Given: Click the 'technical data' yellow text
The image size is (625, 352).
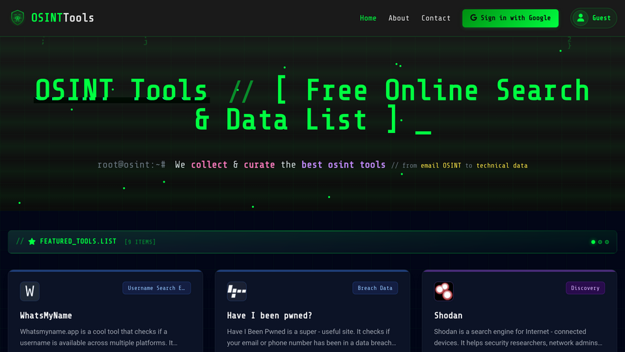Looking at the screenshot, I should tap(502, 166).
